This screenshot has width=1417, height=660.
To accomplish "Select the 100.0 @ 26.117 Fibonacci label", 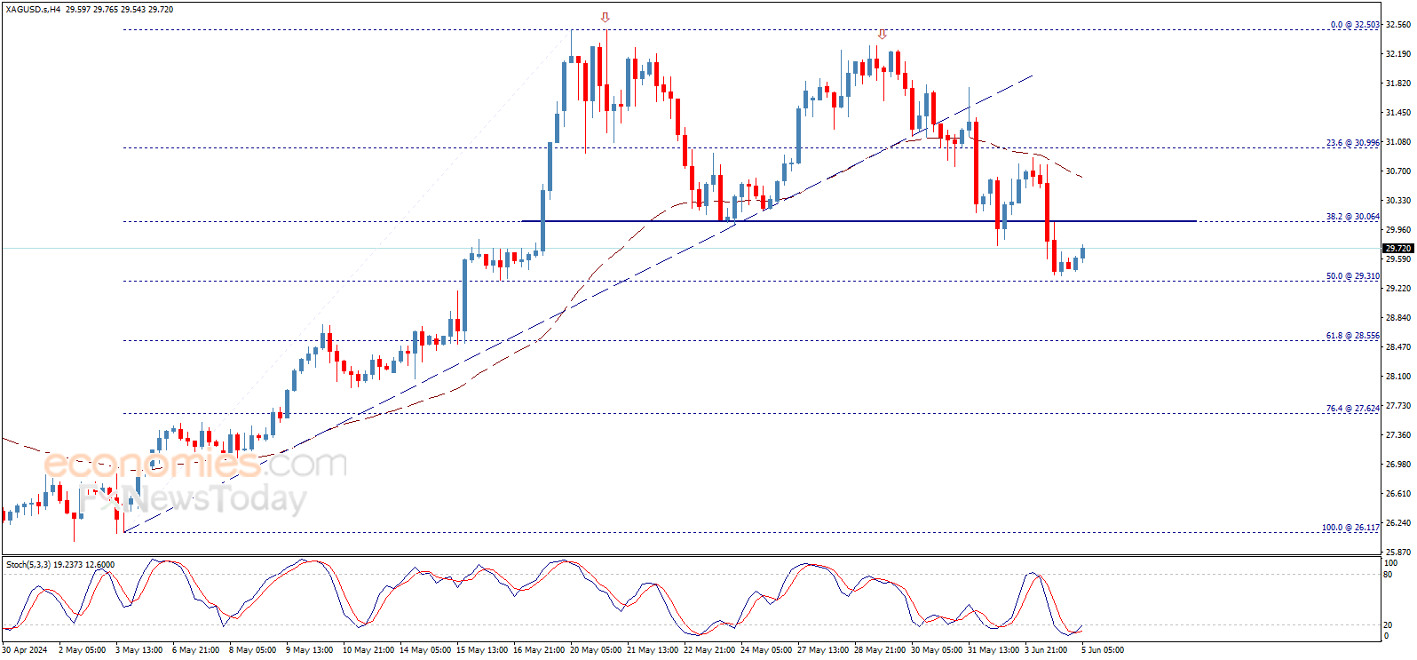I will (x=1350, y=528).
